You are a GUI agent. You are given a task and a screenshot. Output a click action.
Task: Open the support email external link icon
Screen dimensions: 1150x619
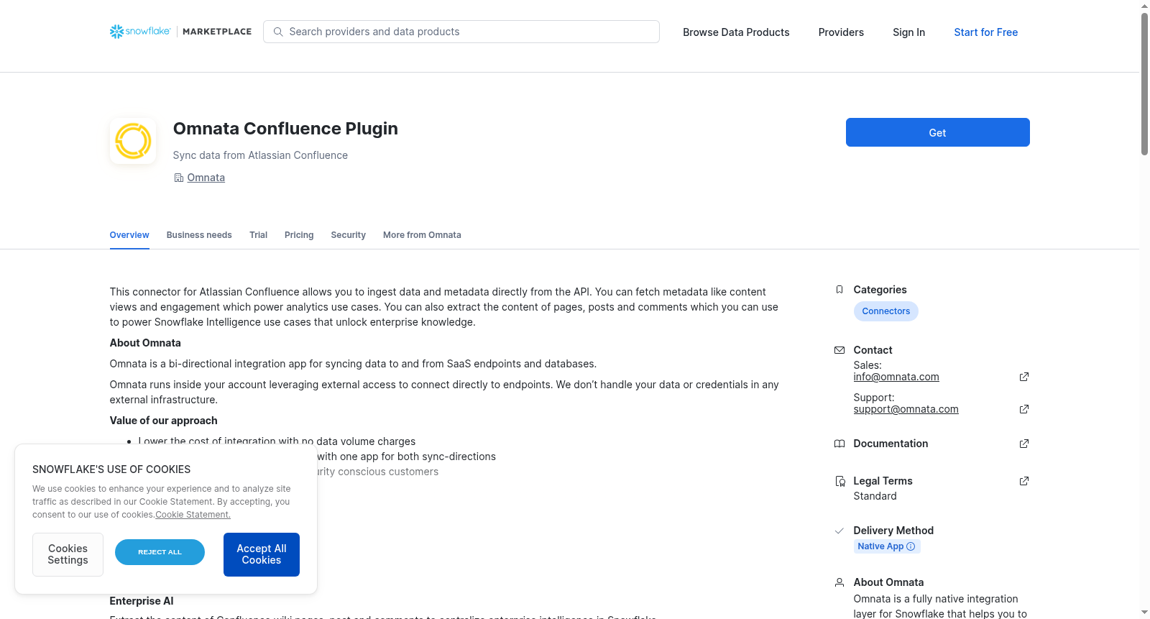pos(1023,409)
